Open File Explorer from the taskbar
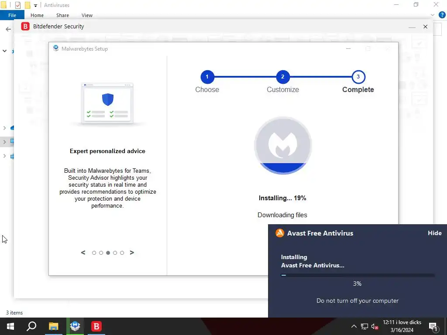The width and height of the screenshot is (447, 335). coord(53,326)
